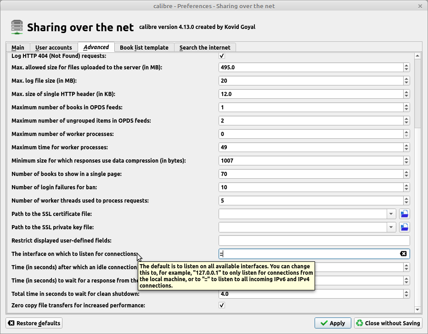428x334 pixels.
Task: Adjust Max log file size stepper
Action: click(406, 80)
